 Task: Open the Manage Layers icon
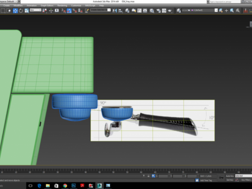coord(179,10)
